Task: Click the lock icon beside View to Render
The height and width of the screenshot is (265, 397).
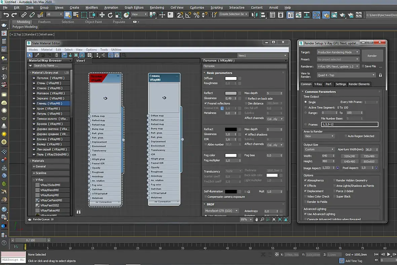Action: (x=380, y=75)
